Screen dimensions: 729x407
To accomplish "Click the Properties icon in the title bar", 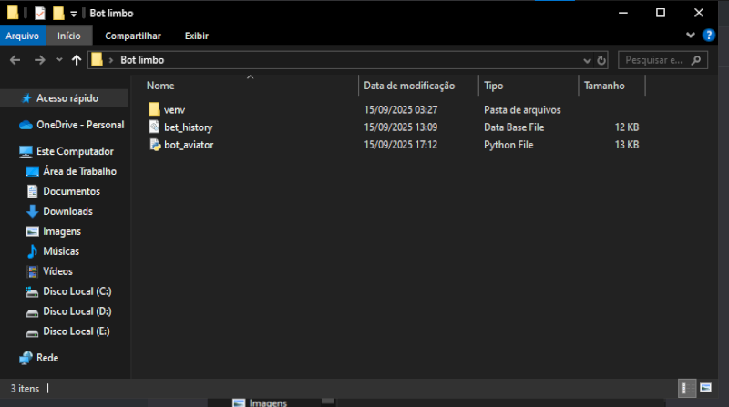I will tap(40, 13).
